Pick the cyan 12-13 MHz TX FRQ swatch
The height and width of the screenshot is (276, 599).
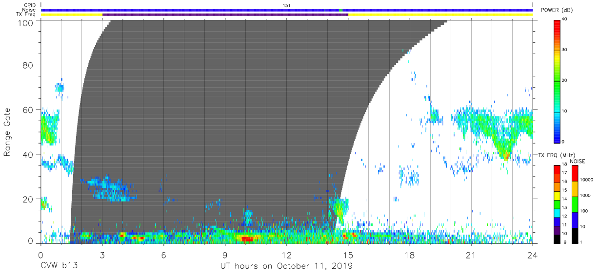[557, 213]
